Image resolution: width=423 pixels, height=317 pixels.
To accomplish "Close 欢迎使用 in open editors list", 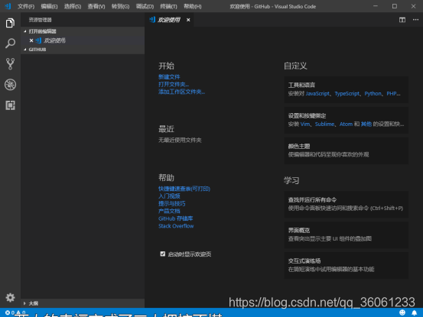I will (31, 40).
